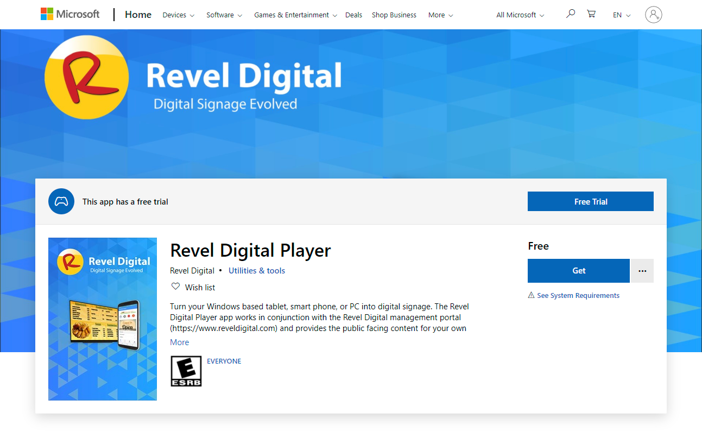Open See System Requirements link
The height and width of the screenshot is (439, 702).
pyautogui.click(x=578, y=296)
